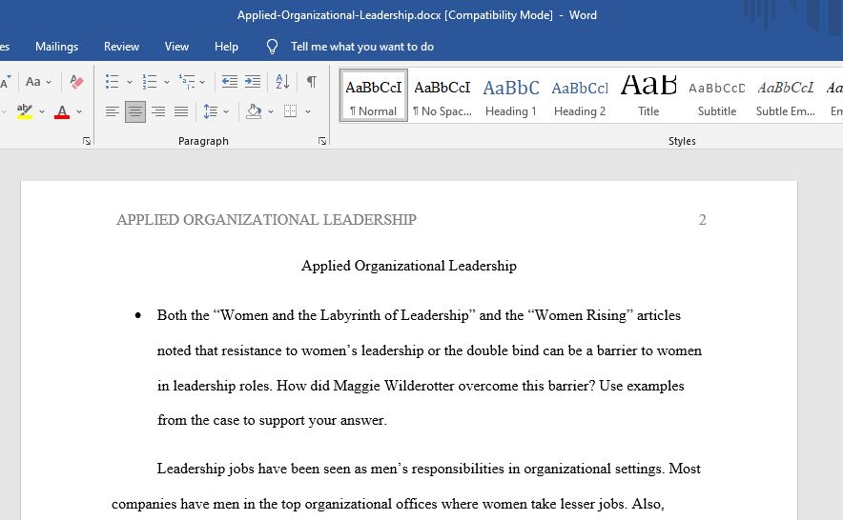This screenshot has width=843, height=520.
Task: Click the header text APPLIED ORGANIZATIONAL LEADERSHIP
Action: pos(267,220)
